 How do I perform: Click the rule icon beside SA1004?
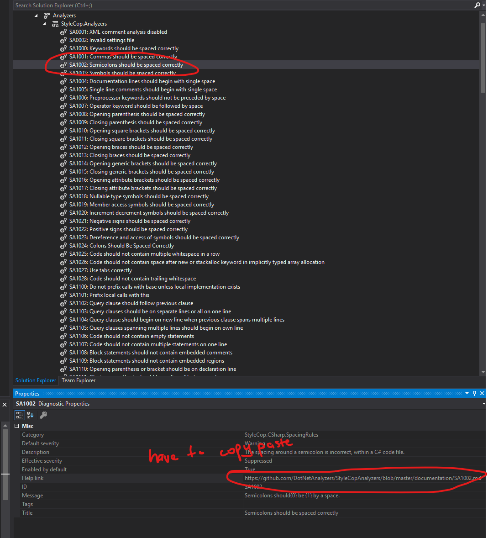click(x=63, y=81)
